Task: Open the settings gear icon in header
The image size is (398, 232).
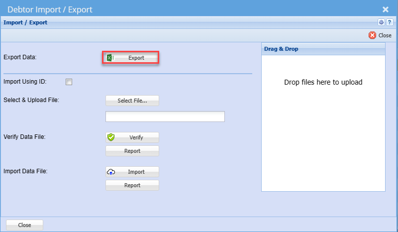Action: tap(381, 22)
